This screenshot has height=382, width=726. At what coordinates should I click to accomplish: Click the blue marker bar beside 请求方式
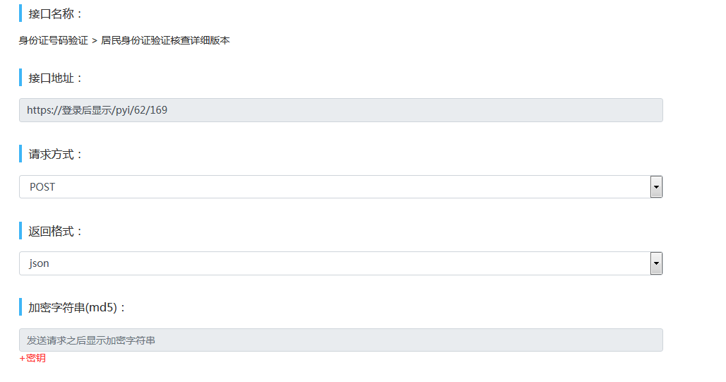click(x=20, y=154)
